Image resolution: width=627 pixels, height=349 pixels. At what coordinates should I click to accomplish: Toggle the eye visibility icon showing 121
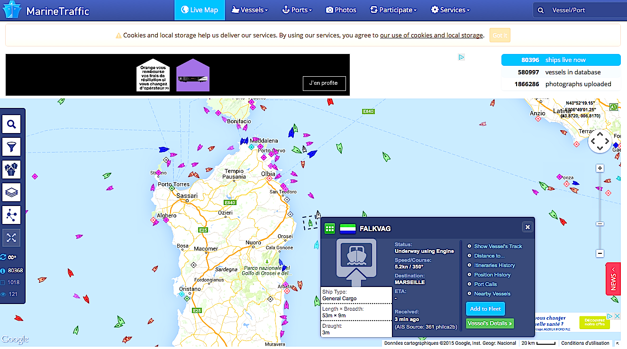[x=3, y=294]
